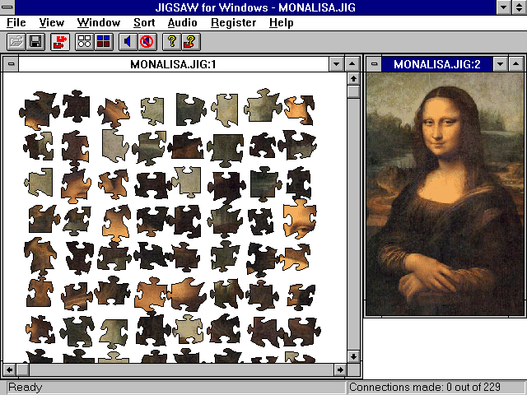Viewport: 527px width, 395px height.
Task: Sort pieces by shape using the squares-and-circles icon
Action: click(84, 42)
